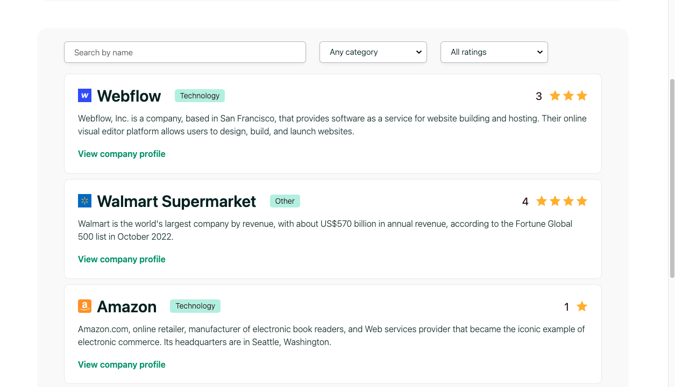View company profile for Amazon
Viewport: 675px width, 387px height.
(x=122, y=364)
